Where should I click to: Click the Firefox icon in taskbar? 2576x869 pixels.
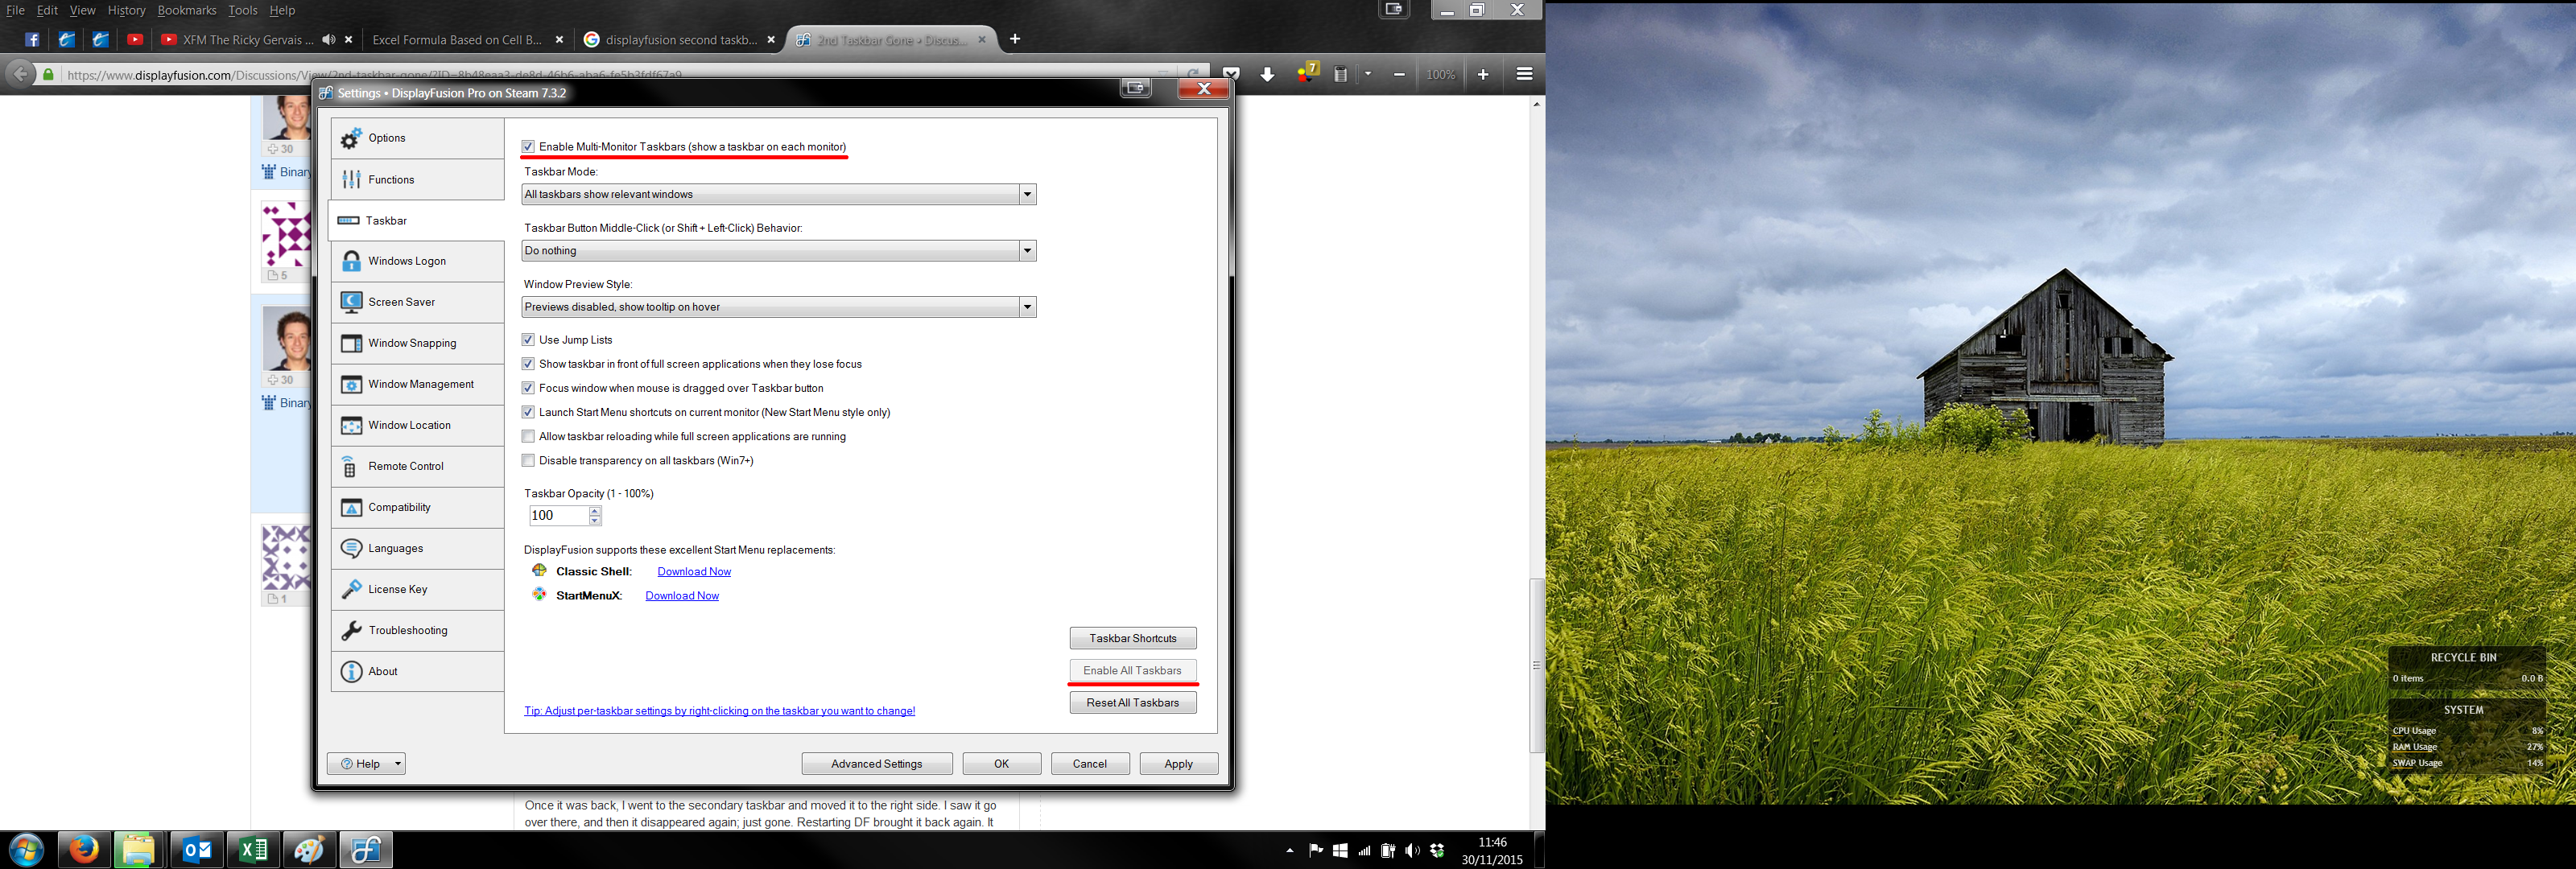click(x=83, y=850)
